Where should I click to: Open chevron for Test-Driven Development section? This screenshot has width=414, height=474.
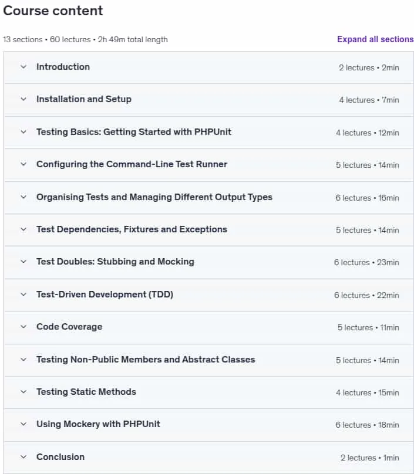[x=23, y=294]
